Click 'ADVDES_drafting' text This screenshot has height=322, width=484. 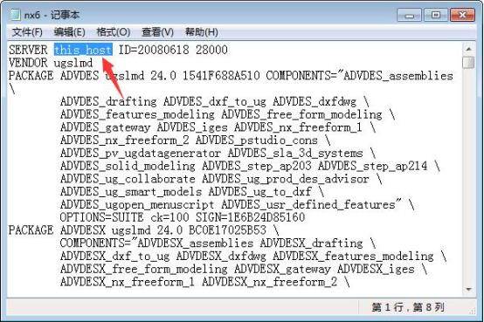(x=108, y=101)
